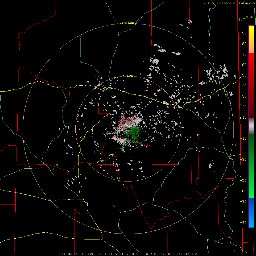Click the positive 10 value on the velocity scale
The height and width of the screenshot is (256, 256).
point(244,117)
